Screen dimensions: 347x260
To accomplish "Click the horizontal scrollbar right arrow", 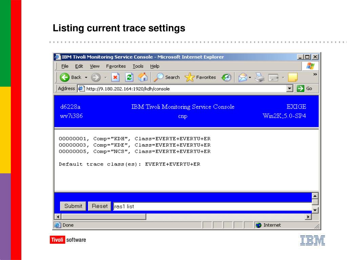I will (x=308, y=217).
